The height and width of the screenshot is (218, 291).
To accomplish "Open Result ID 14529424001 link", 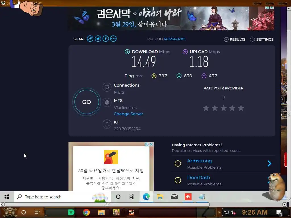I will click(x=174, y=39).
